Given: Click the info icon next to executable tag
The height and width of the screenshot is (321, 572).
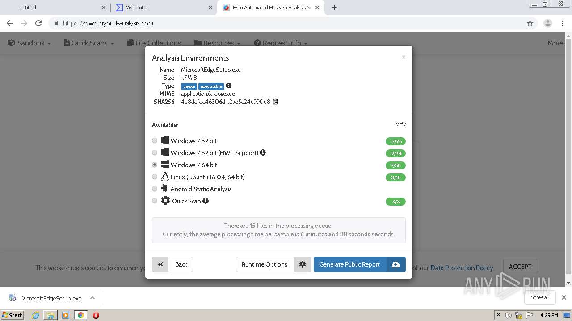Looking at the screenshot, I should [228, 86].
